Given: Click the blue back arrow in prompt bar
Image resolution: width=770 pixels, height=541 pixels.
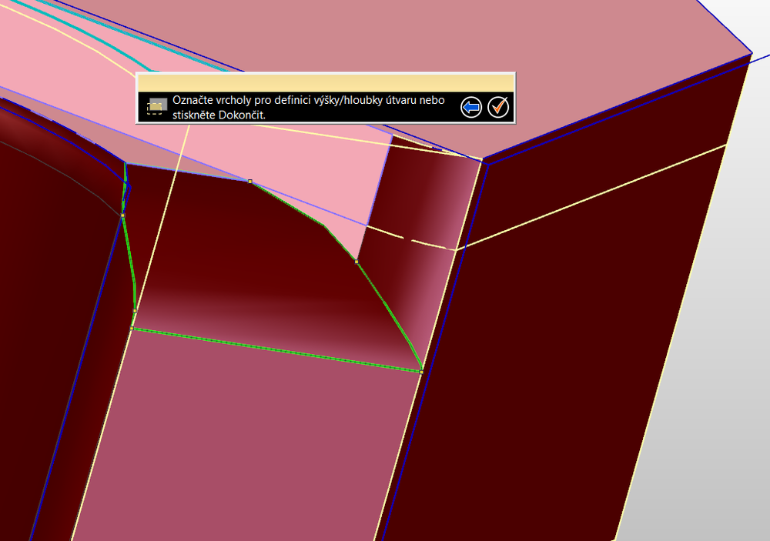Looking at the screenshot, I should 470,107.
